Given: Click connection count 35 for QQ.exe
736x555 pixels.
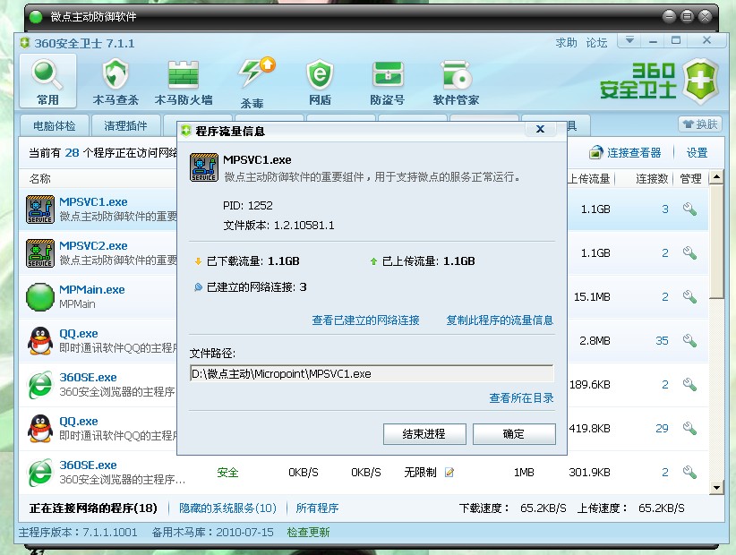Looking at the screenshot, I should point(662,340).
